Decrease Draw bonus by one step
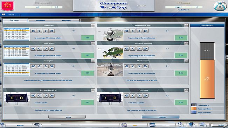Image resolution: width=228 pixels, height=128 pixels. tap(39, 95)
